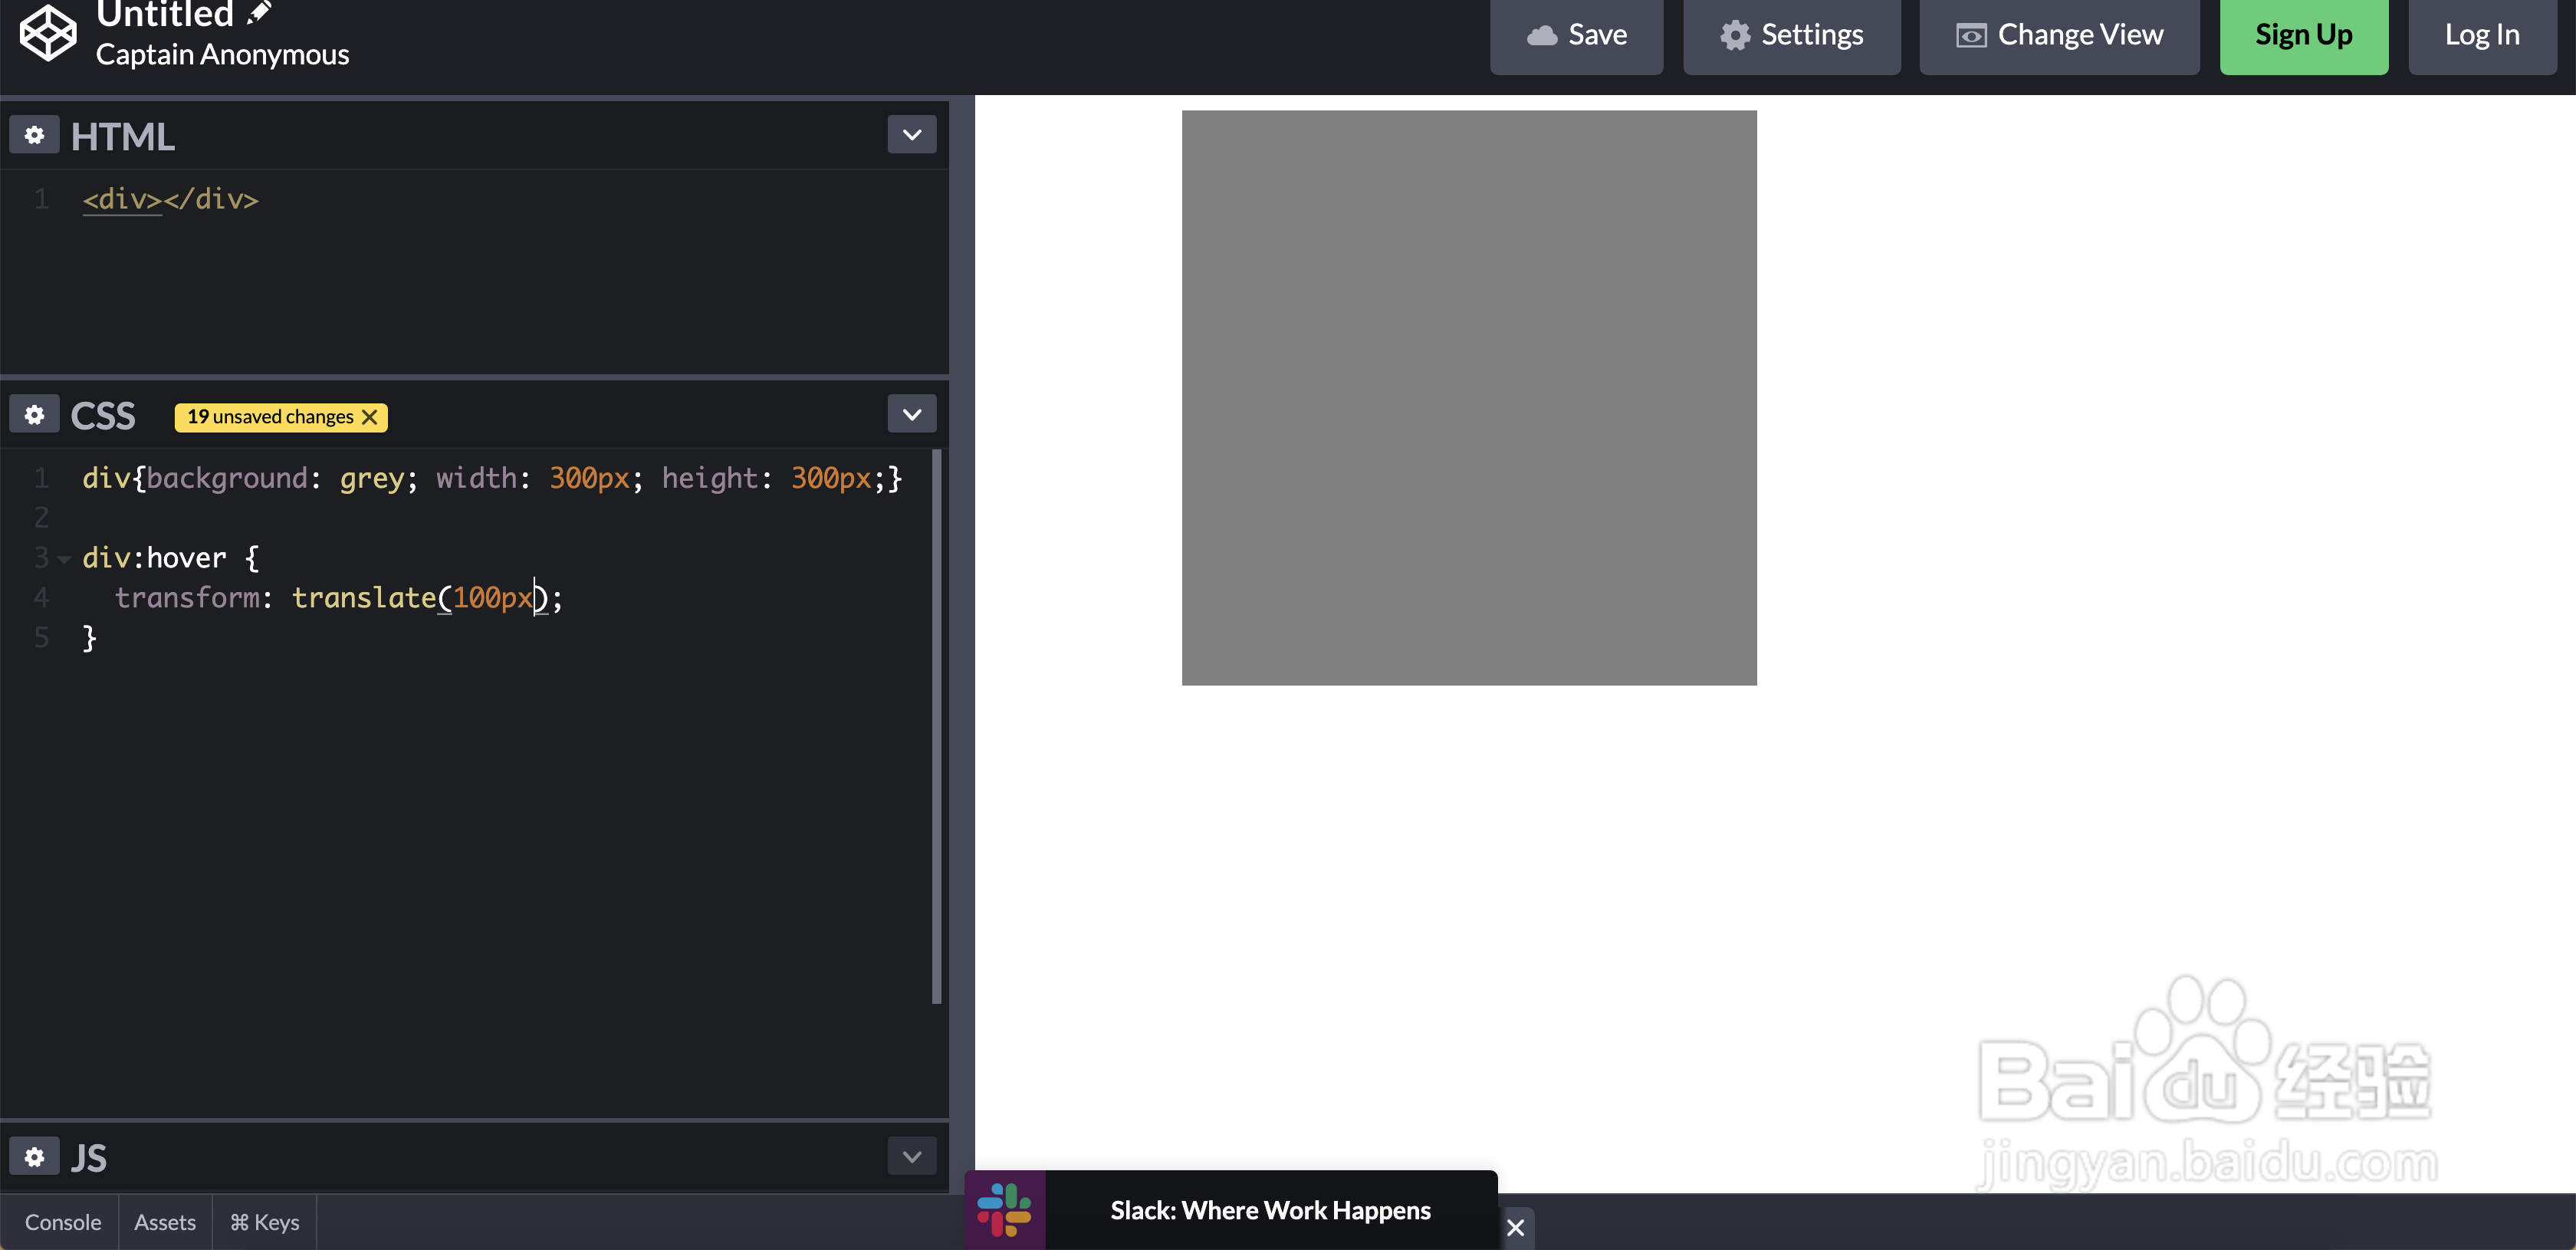Place cursor on the transform: translate line
The width and height of the screenshot is (2576, 1250).
[339, 598]
